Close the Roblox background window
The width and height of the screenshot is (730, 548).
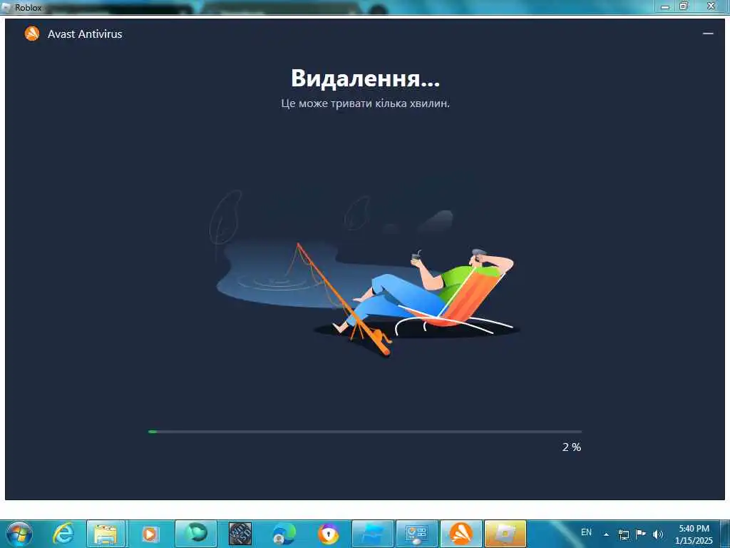point(711,6)
